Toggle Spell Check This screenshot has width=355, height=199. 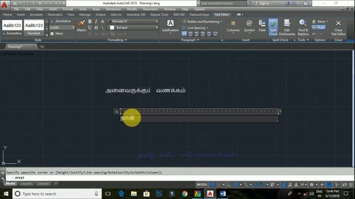click(273, 27)
